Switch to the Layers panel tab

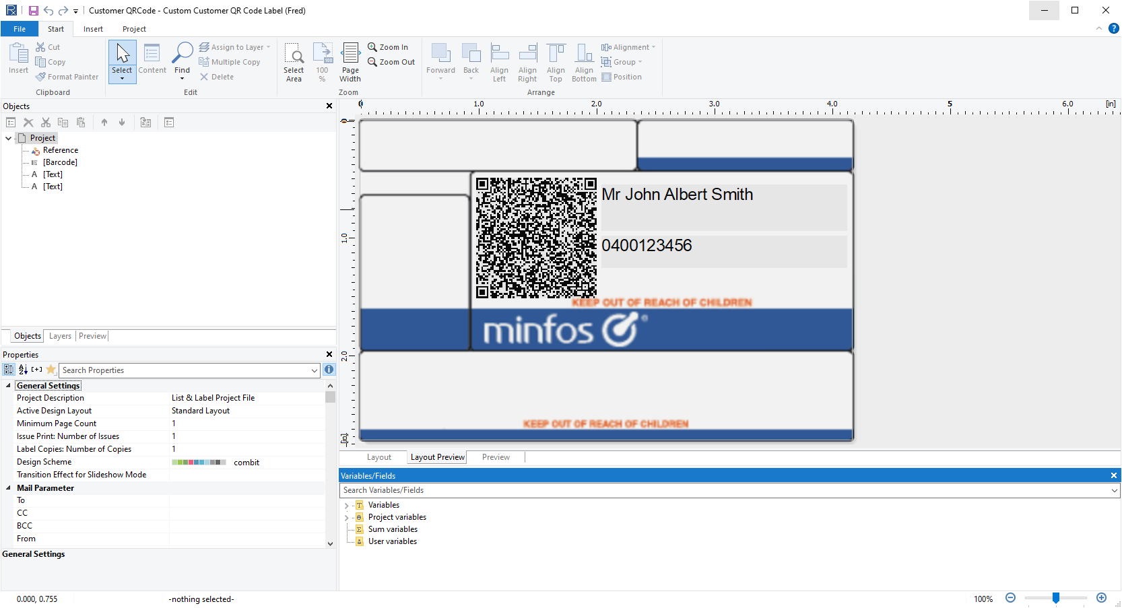click(60, 336)
